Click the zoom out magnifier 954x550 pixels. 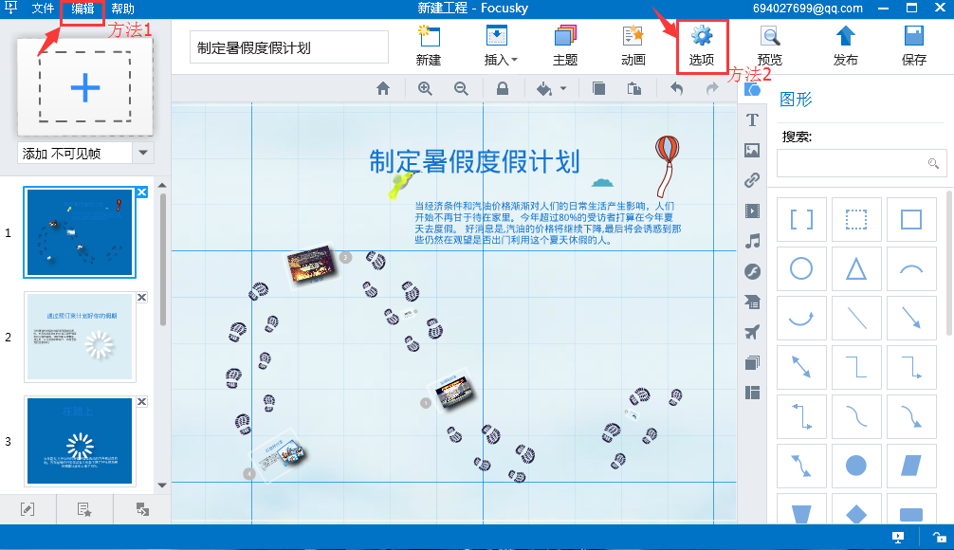(461, 89)
